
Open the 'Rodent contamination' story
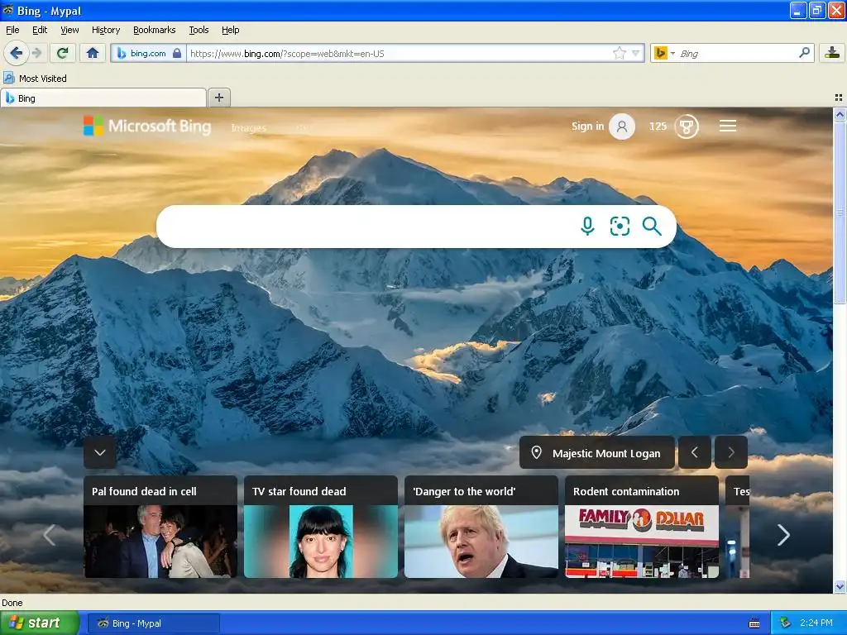pyautogui.click(x=642, y=527)
